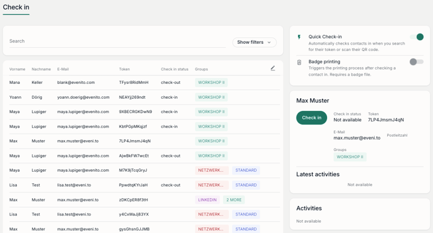Select the blank@evenito.com email cell
Image resolution: width=433 pixels, height=233 pixels.
click(x=76, y=83)
